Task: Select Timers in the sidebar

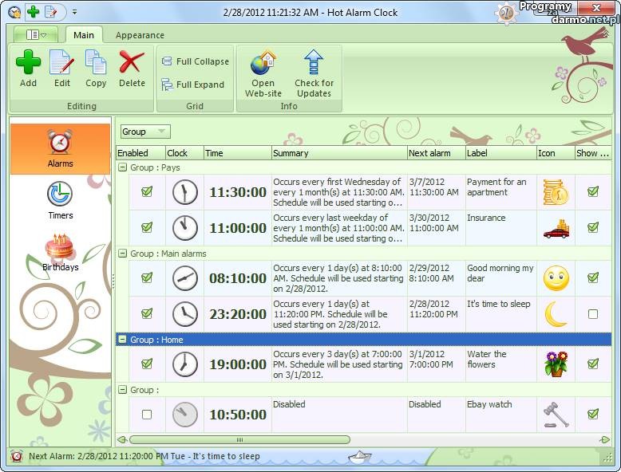Action: [x=60, y=199]
